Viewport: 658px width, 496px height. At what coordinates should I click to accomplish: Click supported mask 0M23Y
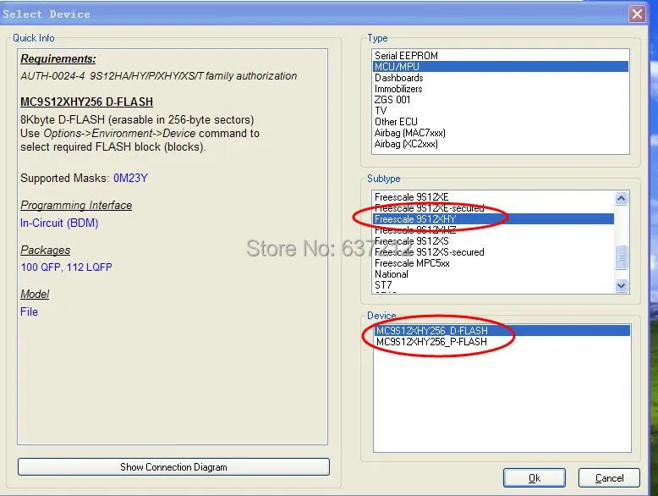pos(130,178)
